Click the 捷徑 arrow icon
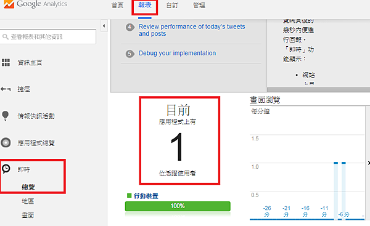 tap(6, 89)
